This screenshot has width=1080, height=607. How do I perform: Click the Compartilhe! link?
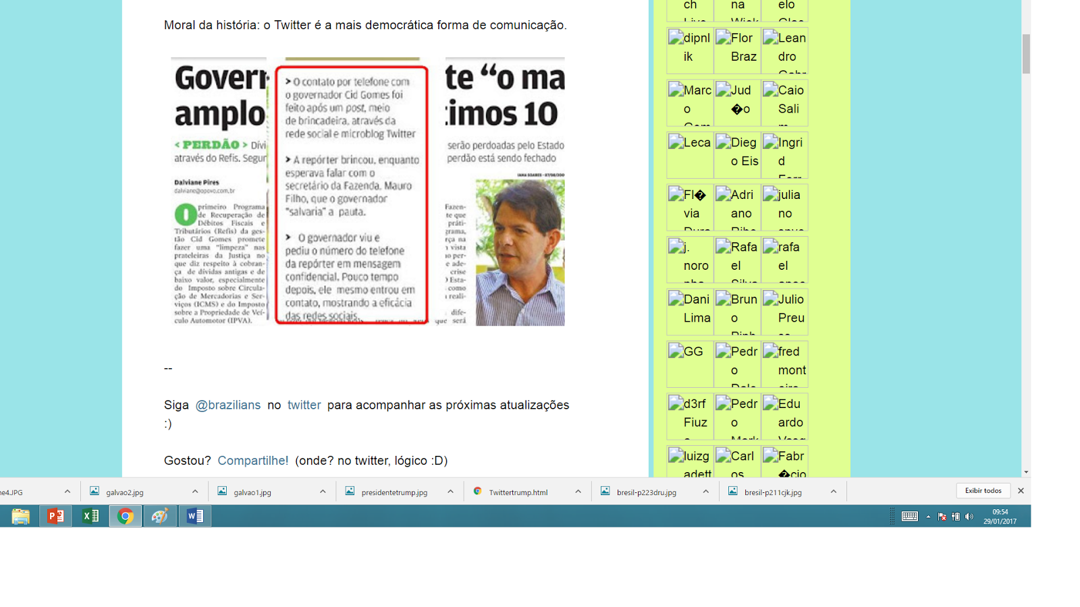253,461
